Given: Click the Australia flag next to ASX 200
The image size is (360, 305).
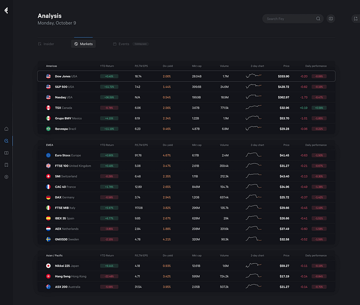Looking at the screenshot, I should [48, 287].
